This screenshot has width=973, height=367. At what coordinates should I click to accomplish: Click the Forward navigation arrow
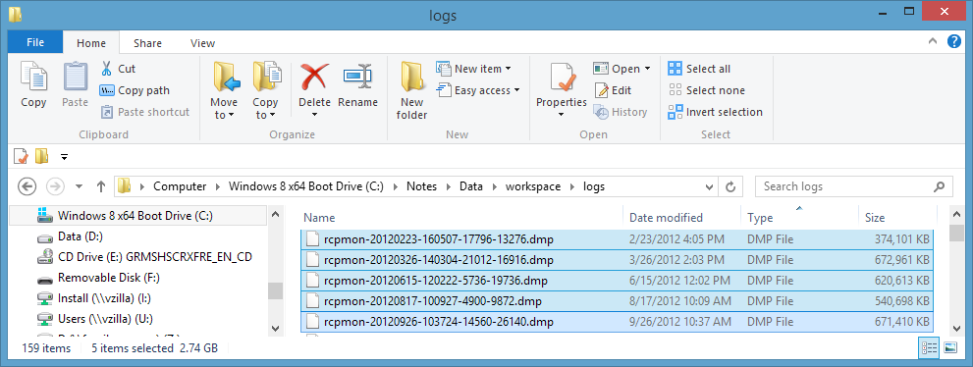[55, 186]
